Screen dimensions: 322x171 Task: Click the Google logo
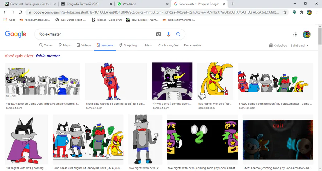coord(15,34)
